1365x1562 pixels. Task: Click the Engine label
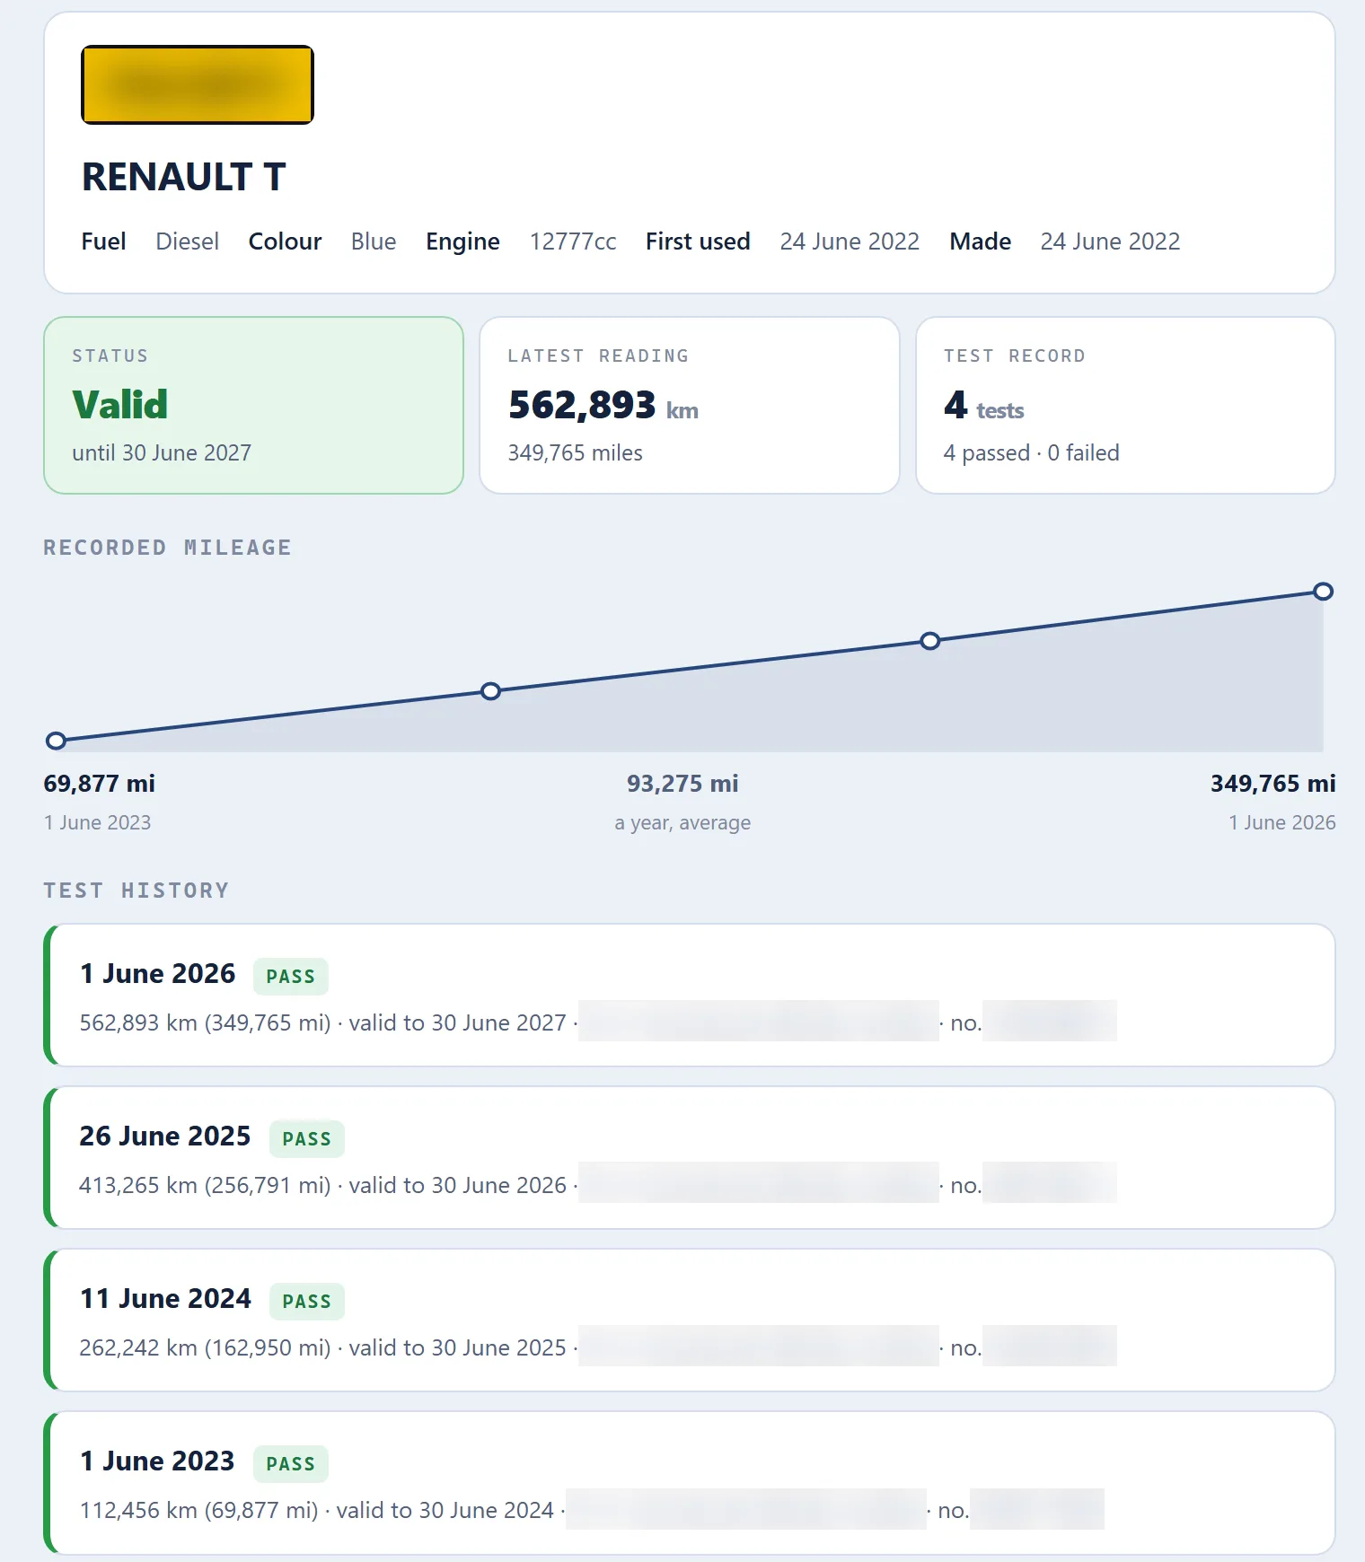click(462, 241)
